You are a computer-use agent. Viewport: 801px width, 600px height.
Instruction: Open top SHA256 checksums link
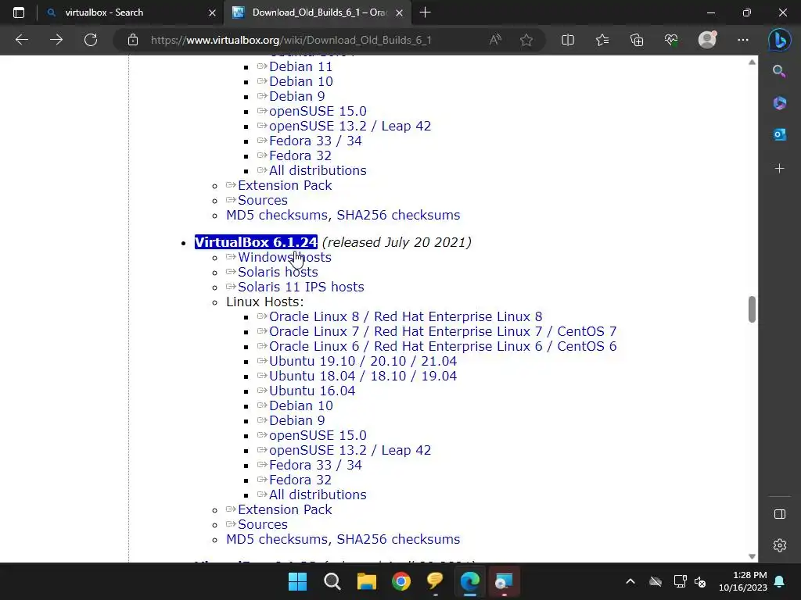[398, 215]
